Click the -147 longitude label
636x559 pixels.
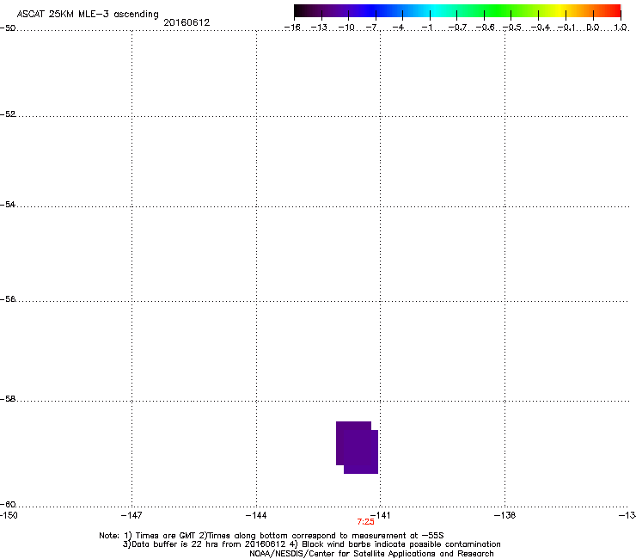[x=131, y=515]
